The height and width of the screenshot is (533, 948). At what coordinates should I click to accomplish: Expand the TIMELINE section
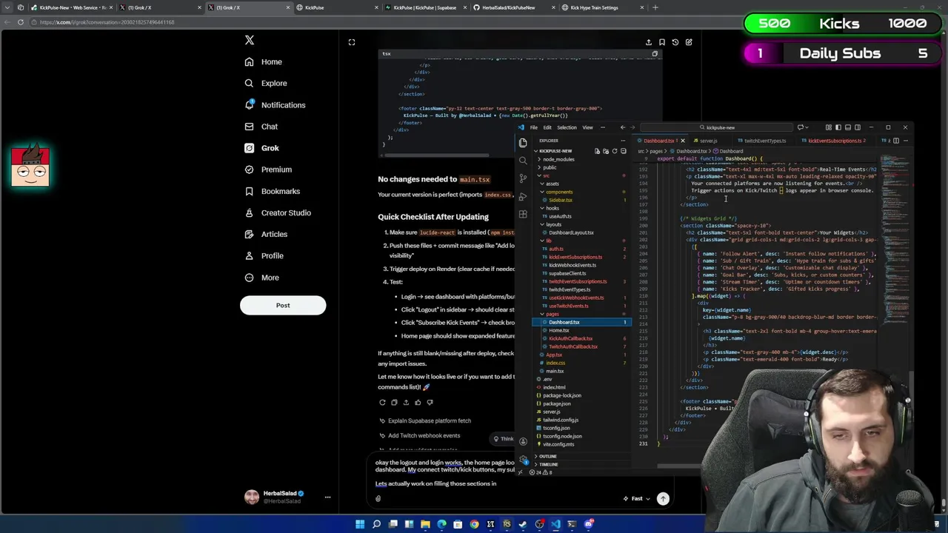pos(548,464)
